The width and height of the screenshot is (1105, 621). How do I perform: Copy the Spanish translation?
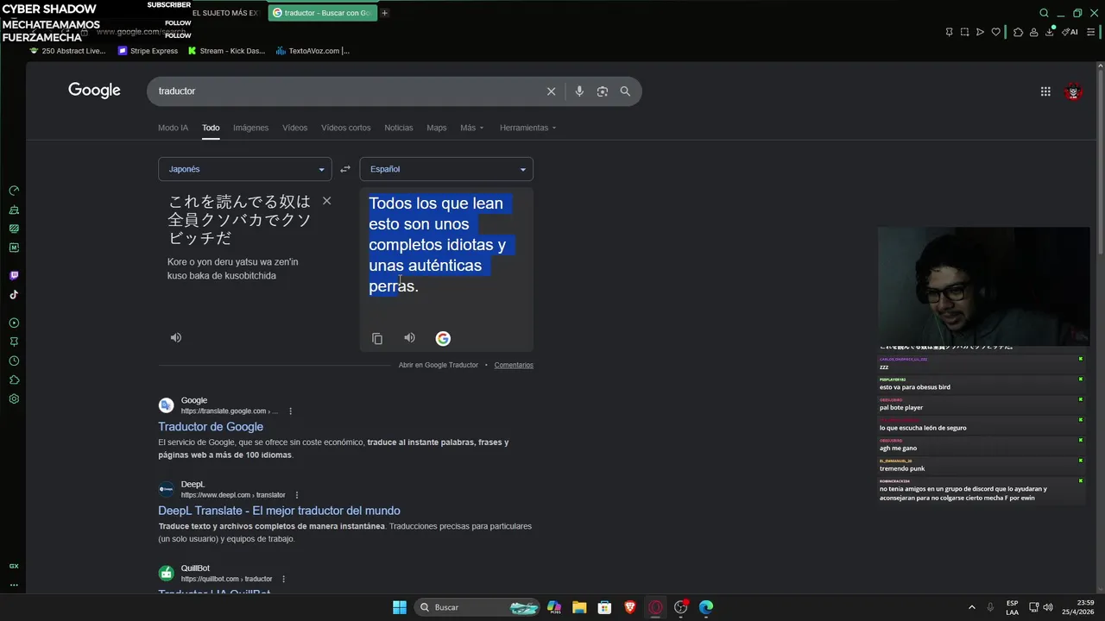coord(377,338)
